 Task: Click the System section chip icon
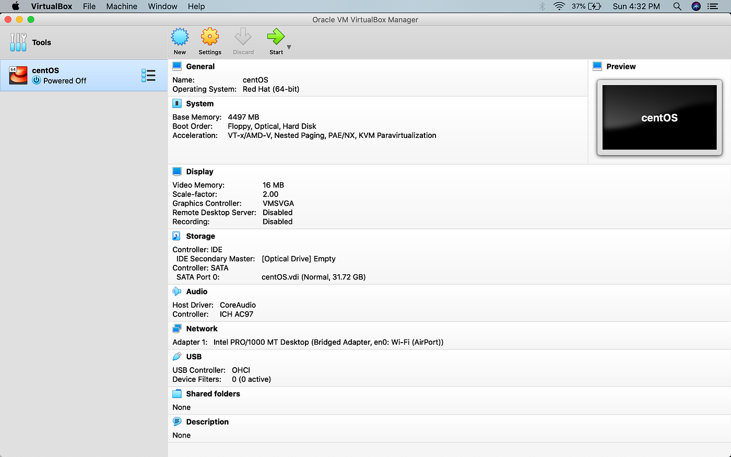177,103
